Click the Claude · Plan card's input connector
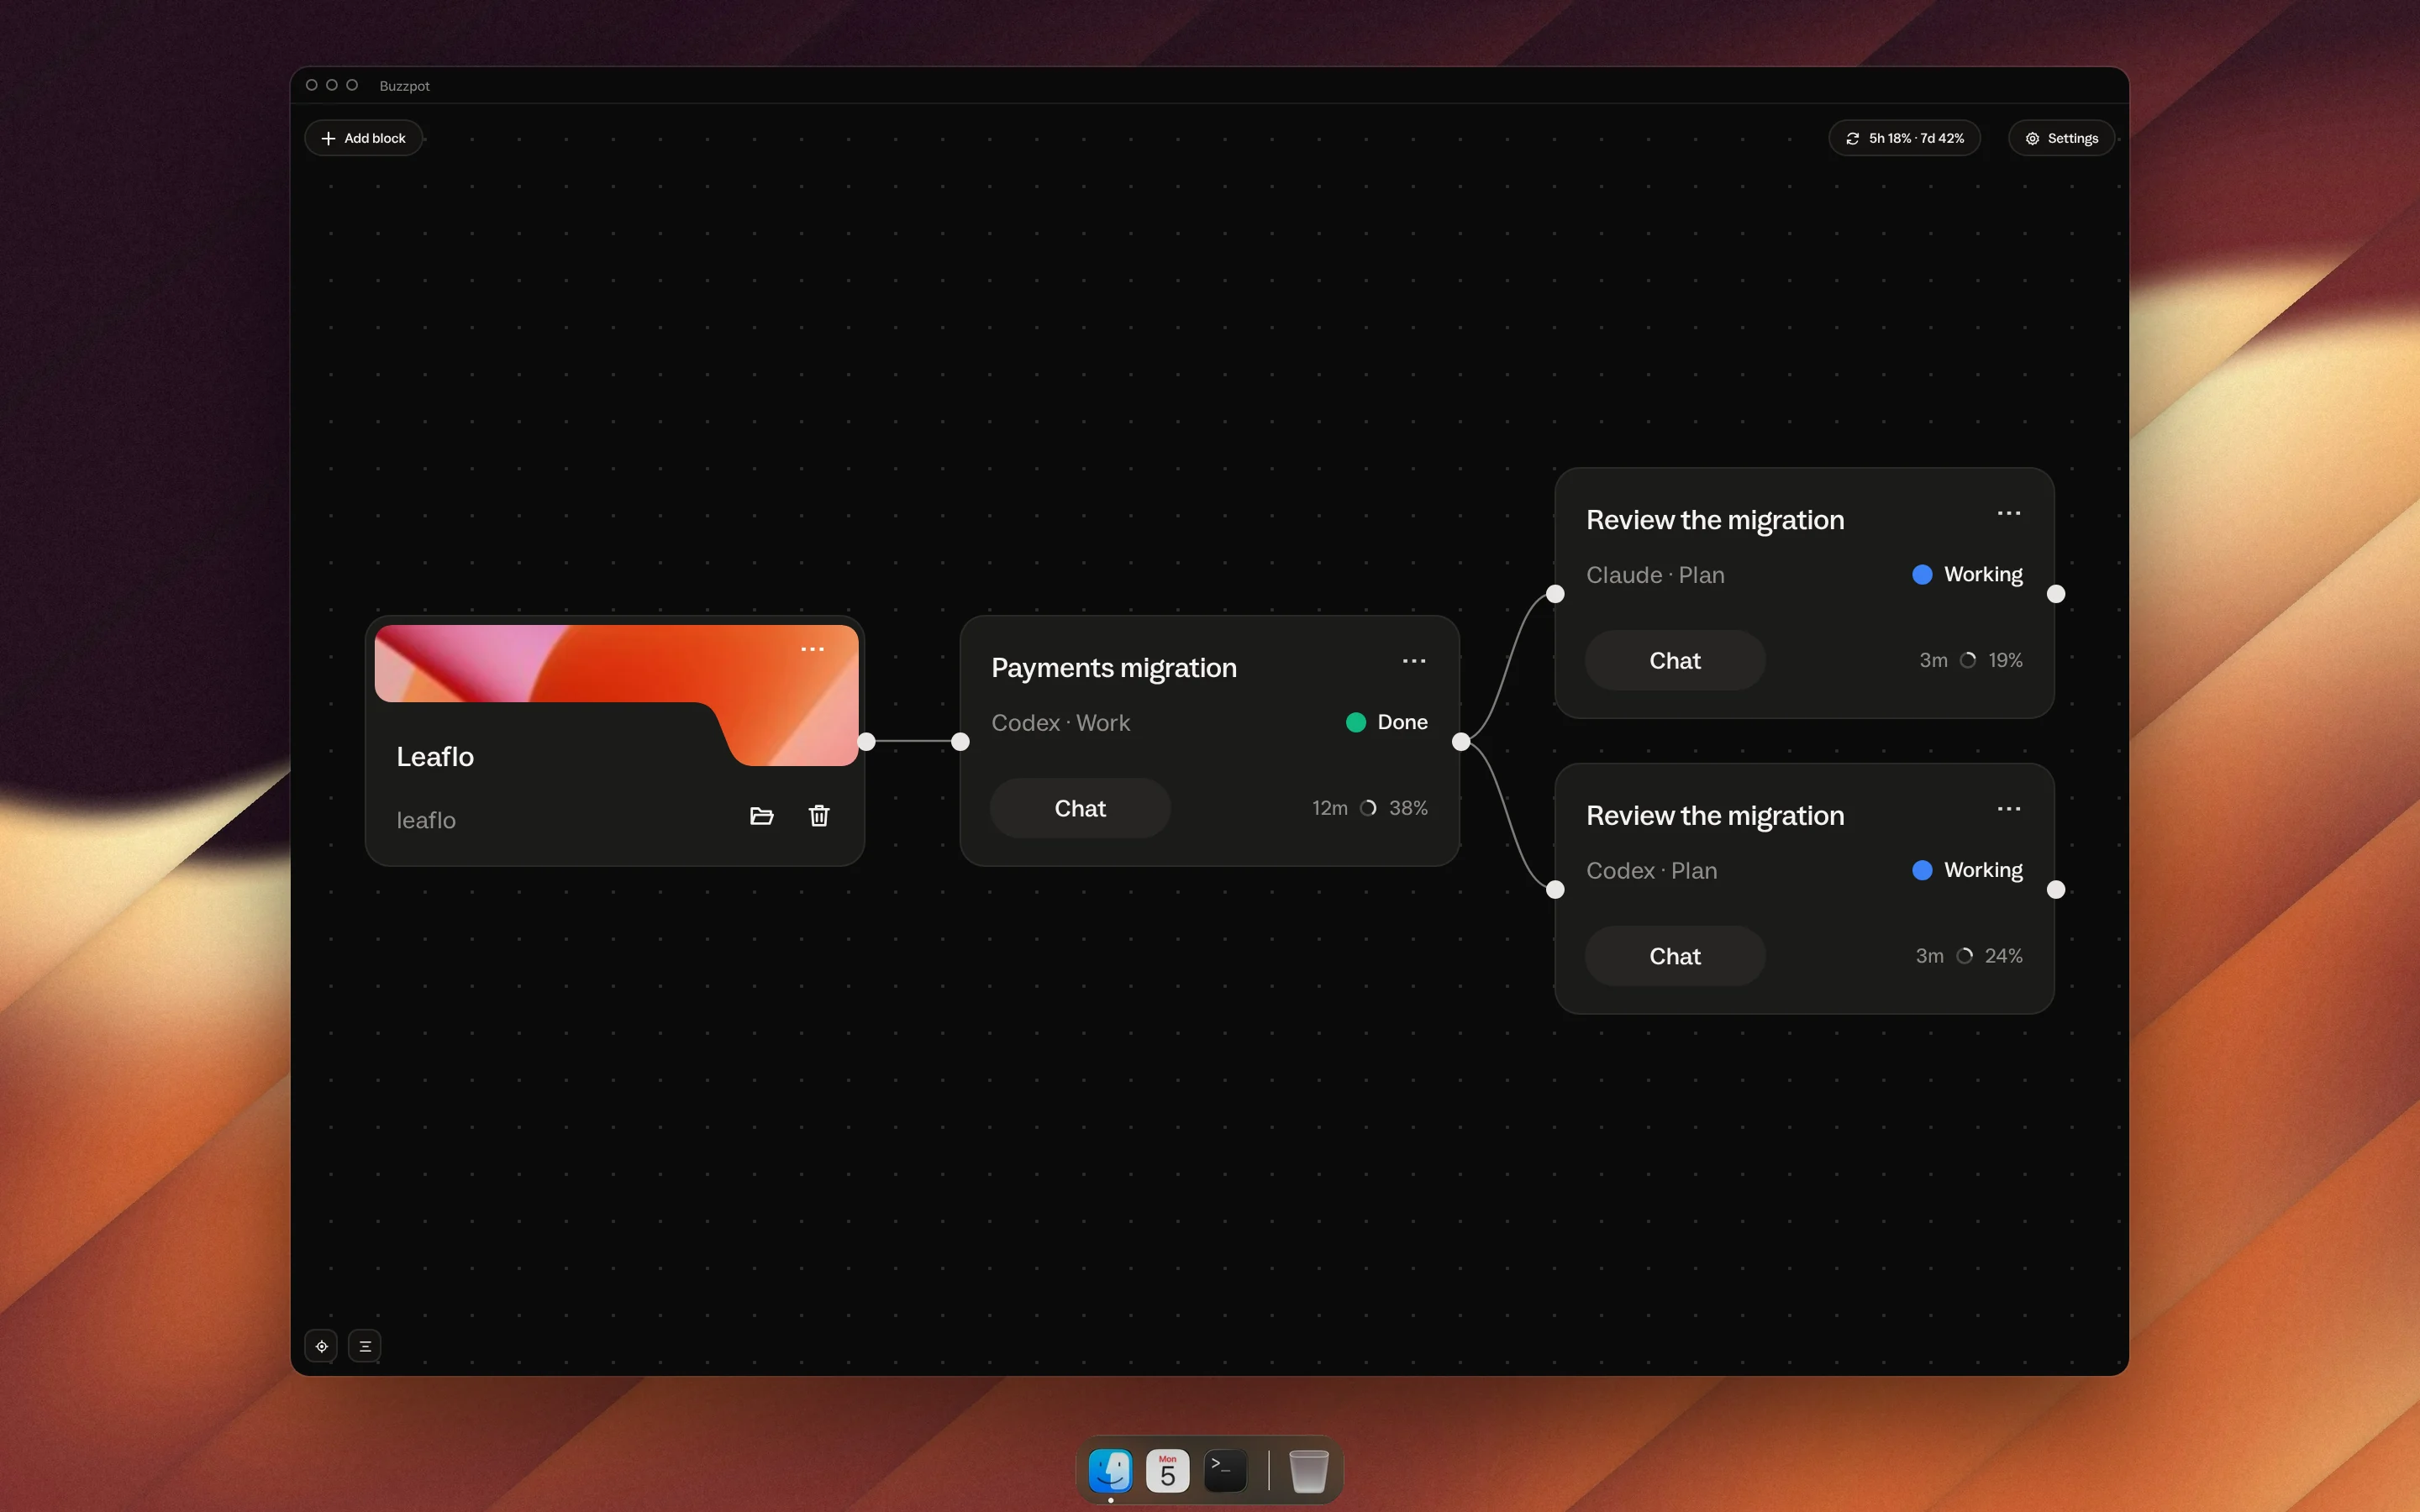The height and width of the screenshot is (1512, 2420). coord(1555,594)
